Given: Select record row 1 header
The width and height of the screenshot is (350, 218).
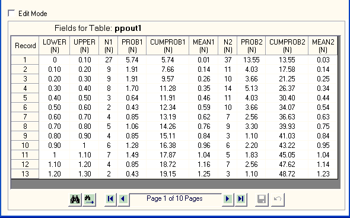Looking at the screenshot, I should (x=25, y=60).
